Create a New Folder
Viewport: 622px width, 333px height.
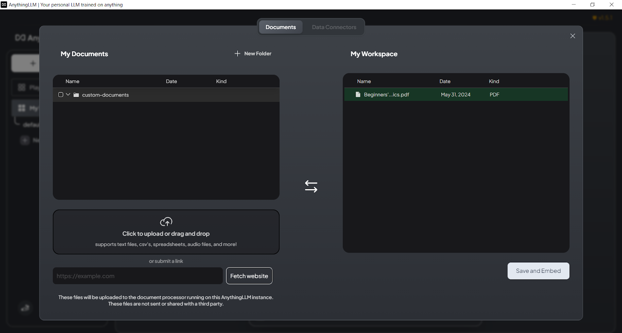(257, 54)
